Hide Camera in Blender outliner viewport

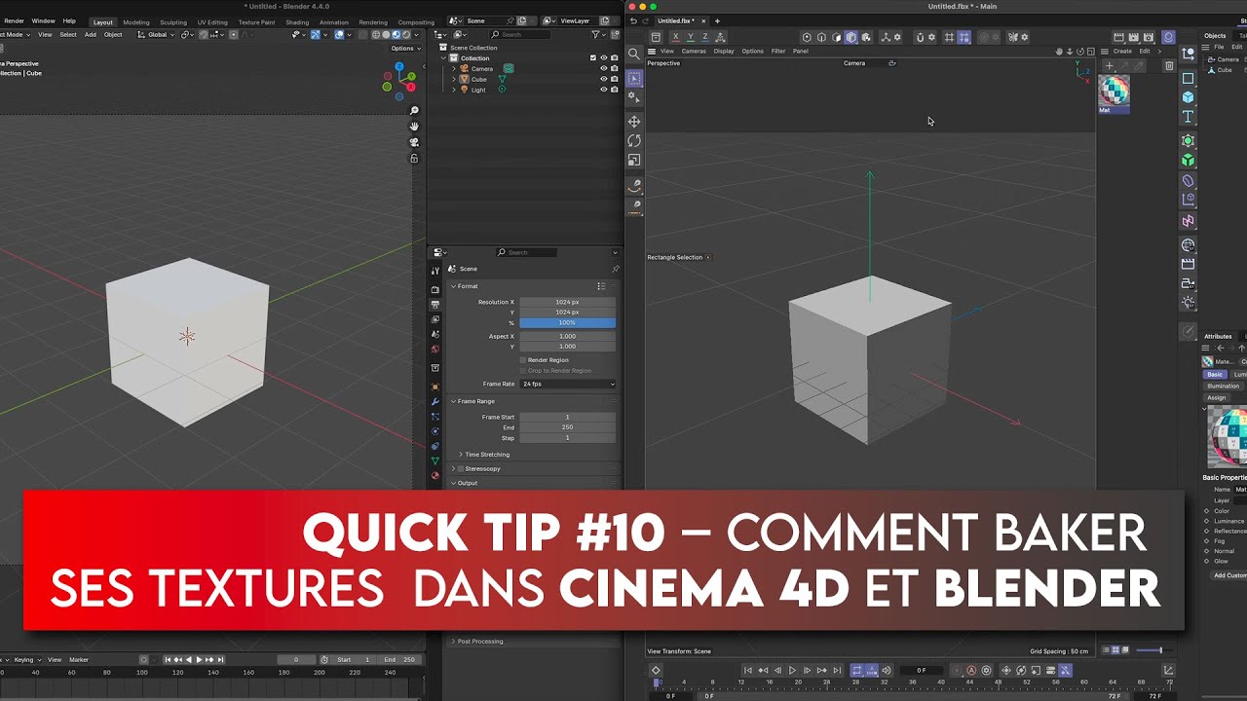pyautogui.click(x=604, y=69)
